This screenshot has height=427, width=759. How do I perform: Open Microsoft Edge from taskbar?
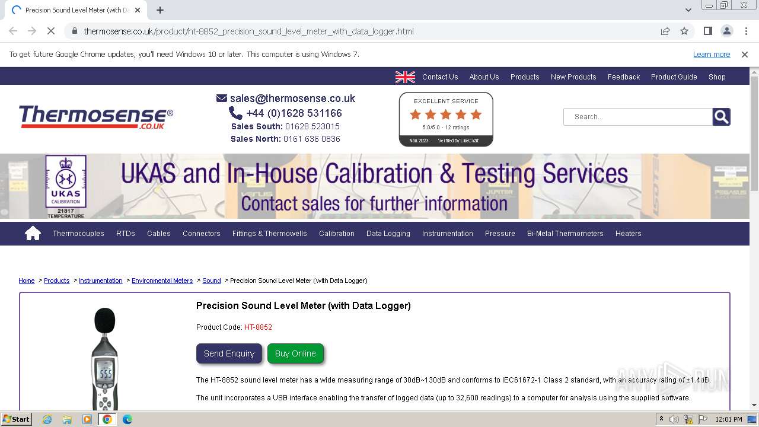(x=127, y=419)
